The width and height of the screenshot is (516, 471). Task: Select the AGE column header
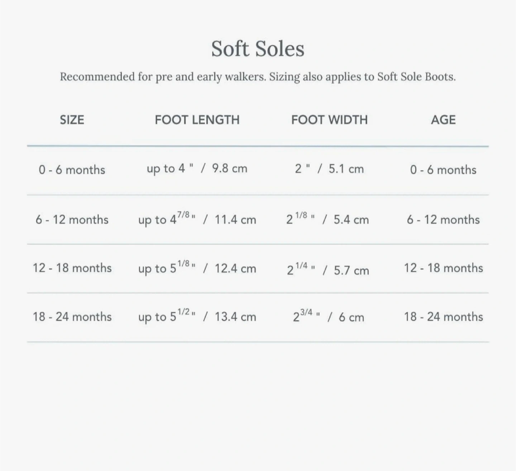tap(443, 120)
